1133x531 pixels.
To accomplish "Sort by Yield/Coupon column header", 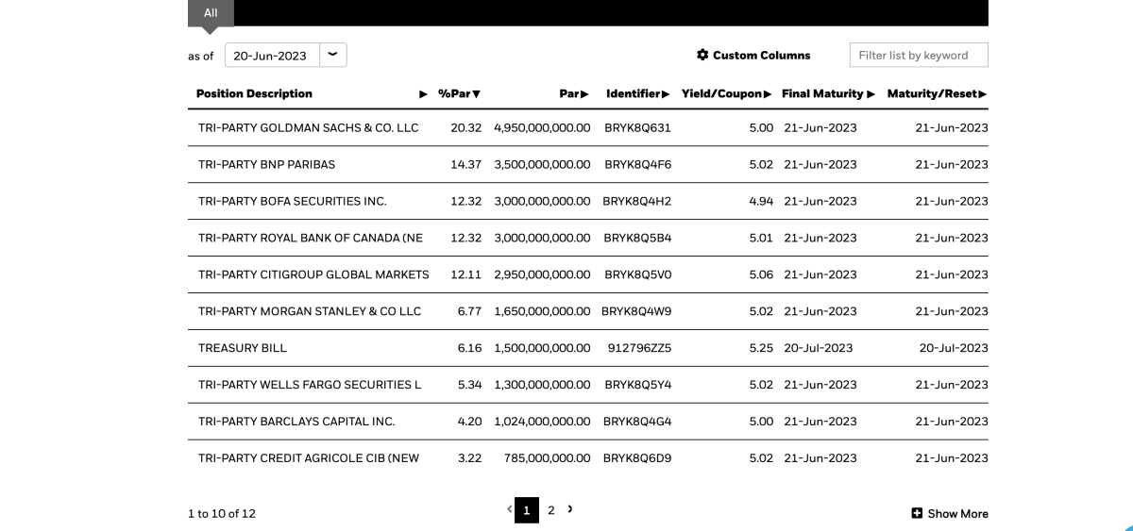I will 727,93.
